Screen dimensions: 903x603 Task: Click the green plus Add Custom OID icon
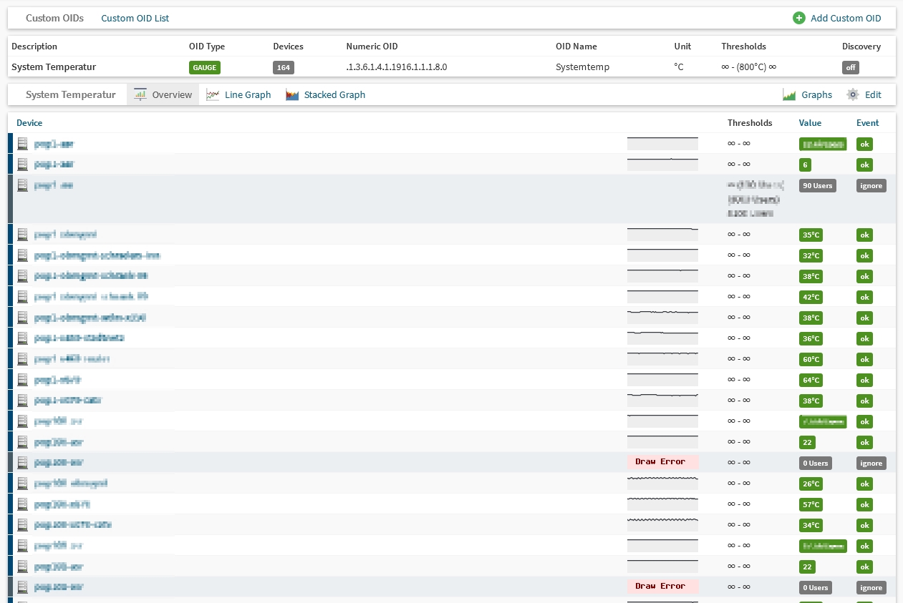point(799,18)
